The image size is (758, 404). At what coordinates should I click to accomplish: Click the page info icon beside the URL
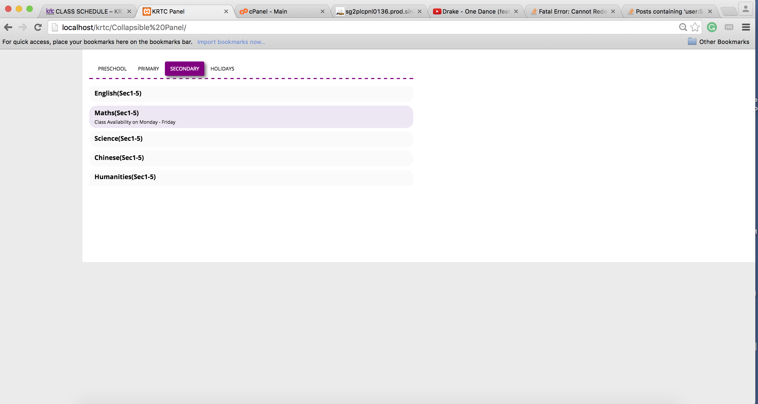55,27
